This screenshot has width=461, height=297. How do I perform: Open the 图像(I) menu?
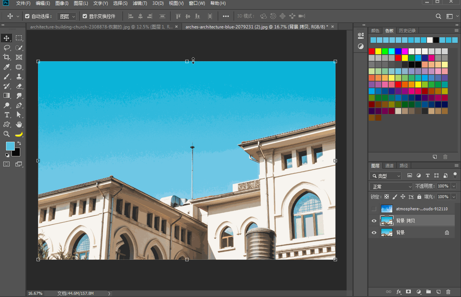click(x=62, y=3)
